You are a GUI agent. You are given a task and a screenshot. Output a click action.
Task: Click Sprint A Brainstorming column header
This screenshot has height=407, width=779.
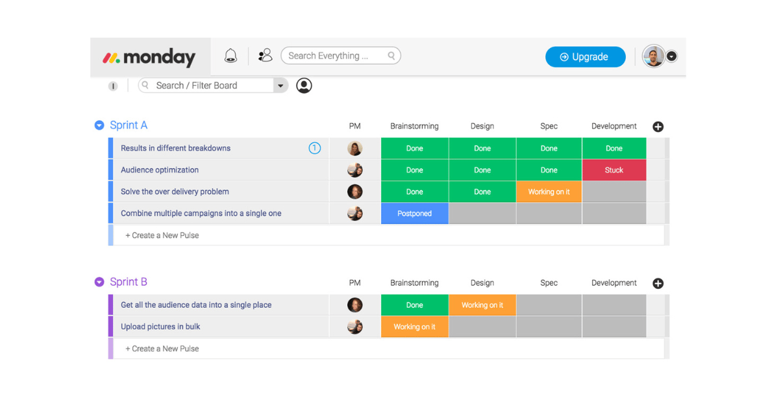tap(414, 126)
